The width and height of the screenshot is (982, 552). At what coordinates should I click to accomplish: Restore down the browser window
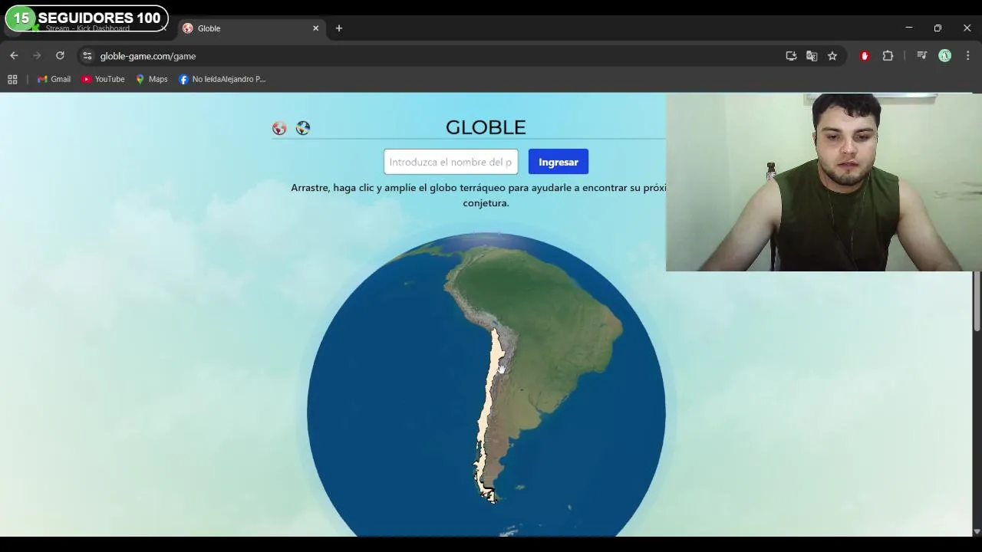[x=938, y=28]
